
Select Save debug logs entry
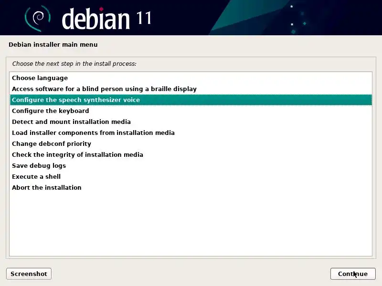191,165
